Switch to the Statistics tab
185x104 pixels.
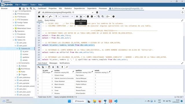point(68,8)
